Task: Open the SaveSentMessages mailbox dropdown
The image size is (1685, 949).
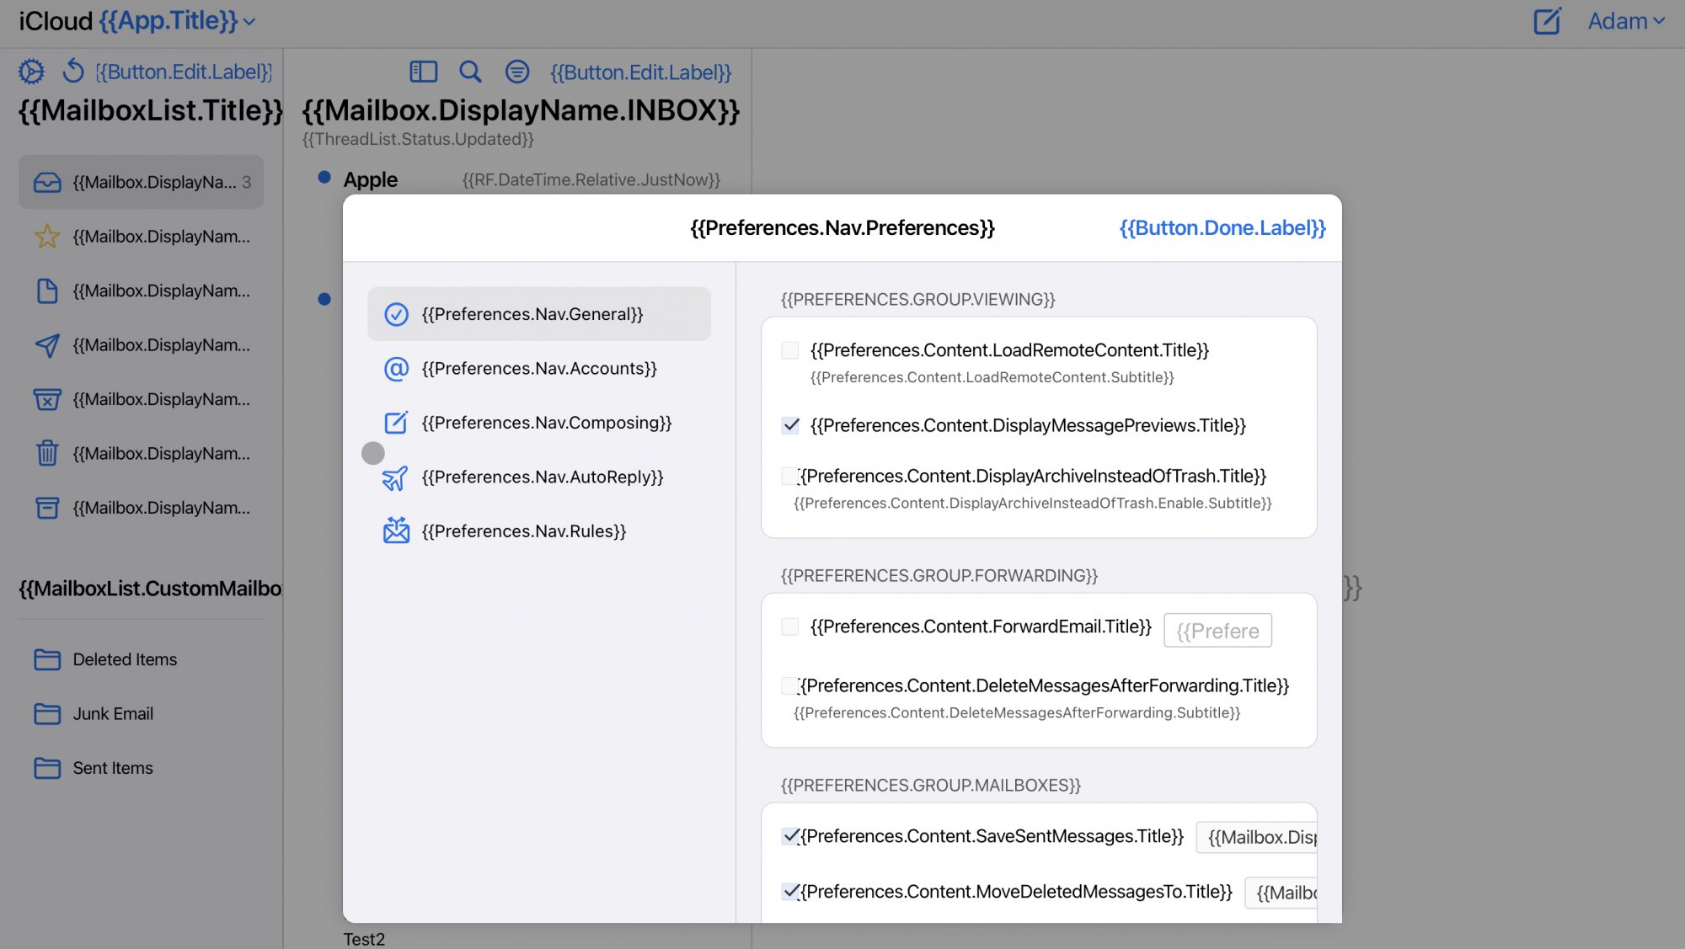Action: (x=1257, y=837)
